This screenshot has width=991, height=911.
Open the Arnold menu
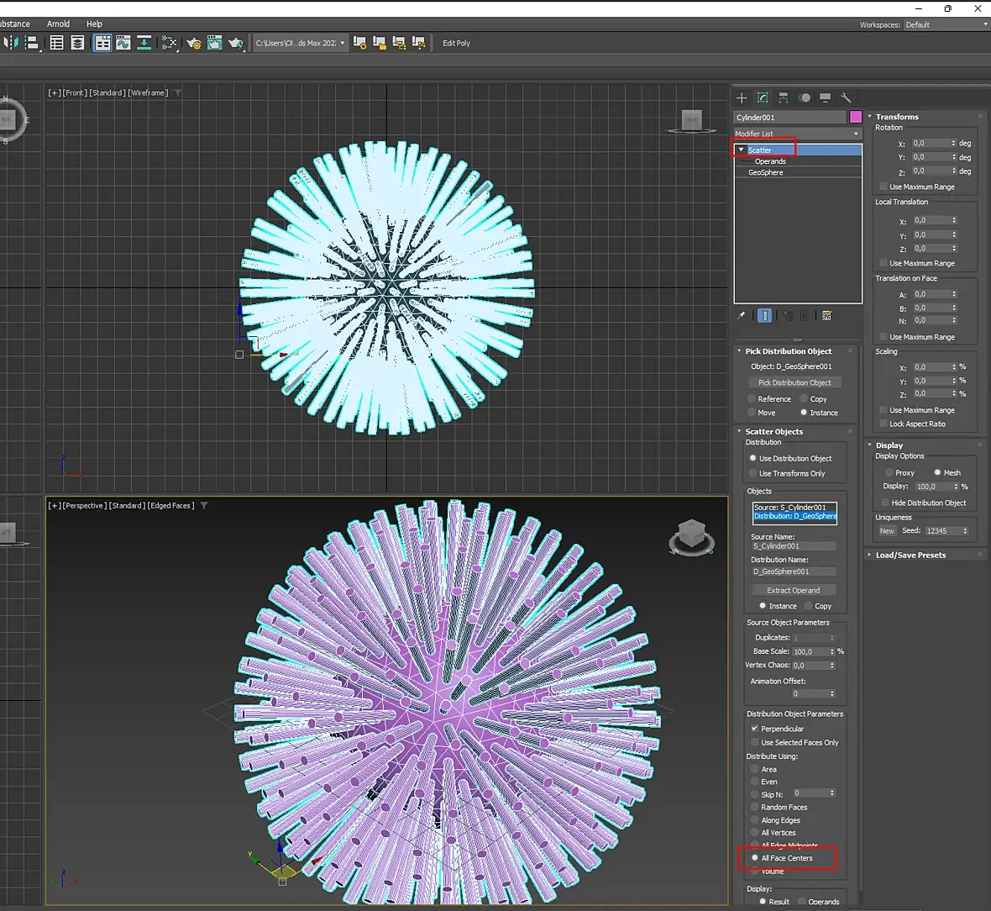pos(58,24)
